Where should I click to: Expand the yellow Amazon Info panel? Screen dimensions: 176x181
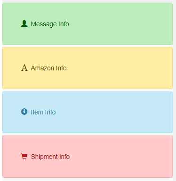click(x=88, y=68)
